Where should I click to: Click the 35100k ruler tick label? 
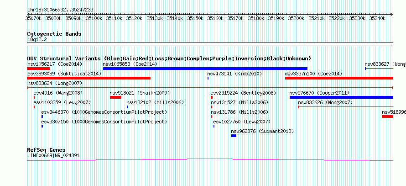94,18
